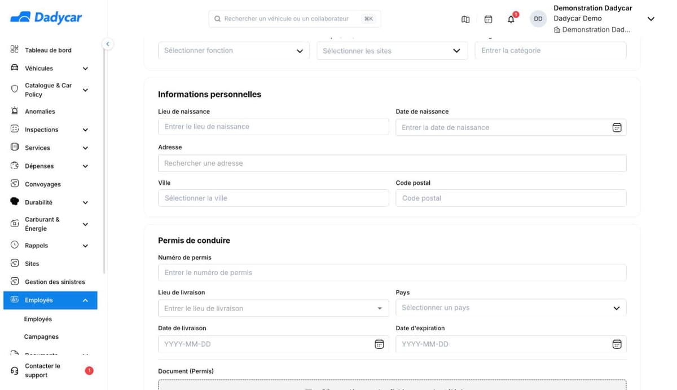The width and height of the screenshot is (677, 390).
Task: Open the notifications bell
Action: tap(511, 19)
